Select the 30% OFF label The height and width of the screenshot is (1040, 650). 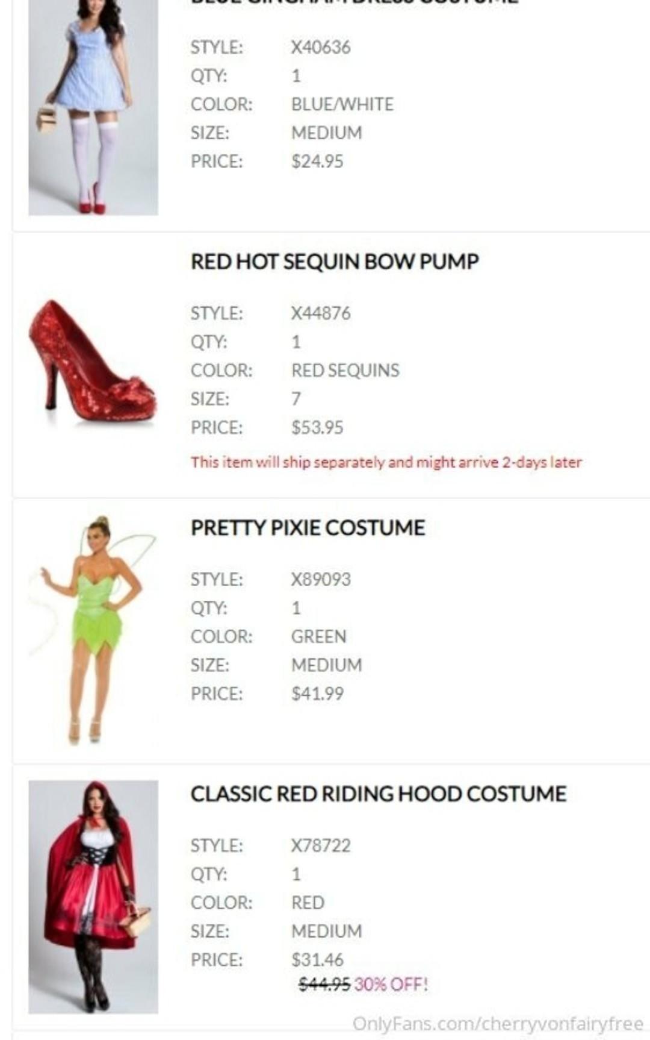click(391, 985)
